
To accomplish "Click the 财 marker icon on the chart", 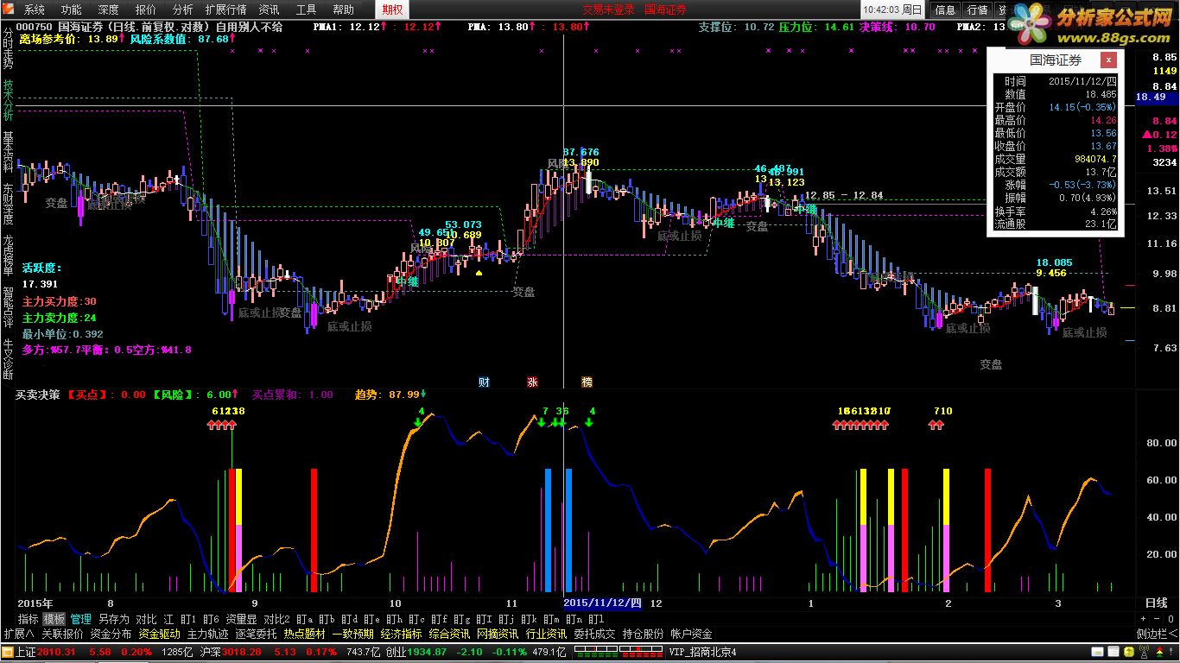I will coord(484,382).
